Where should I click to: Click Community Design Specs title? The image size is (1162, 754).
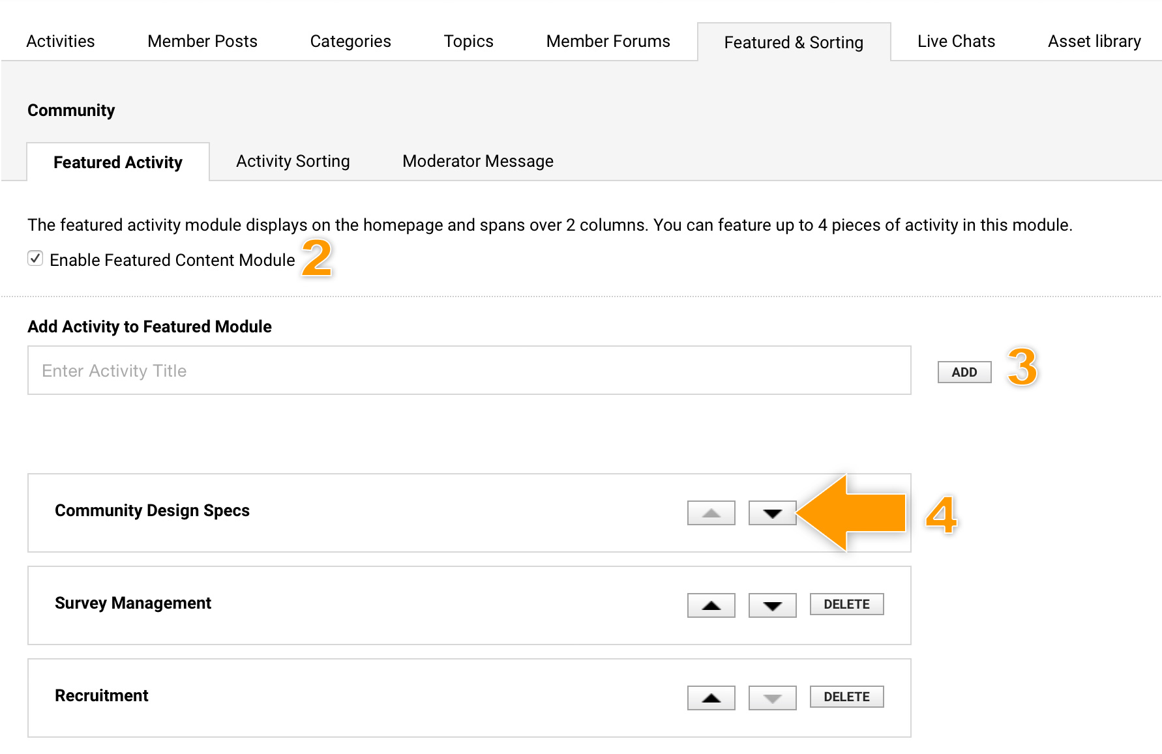[x=152, y=510]
